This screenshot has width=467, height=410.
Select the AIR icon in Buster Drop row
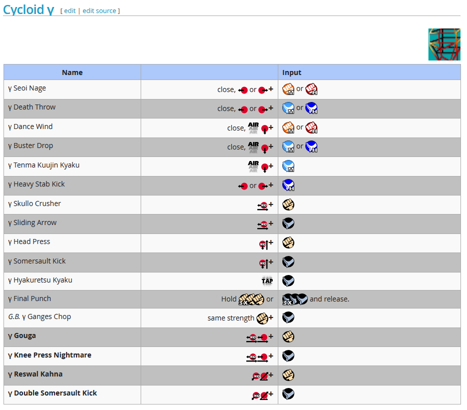(253, 147)
